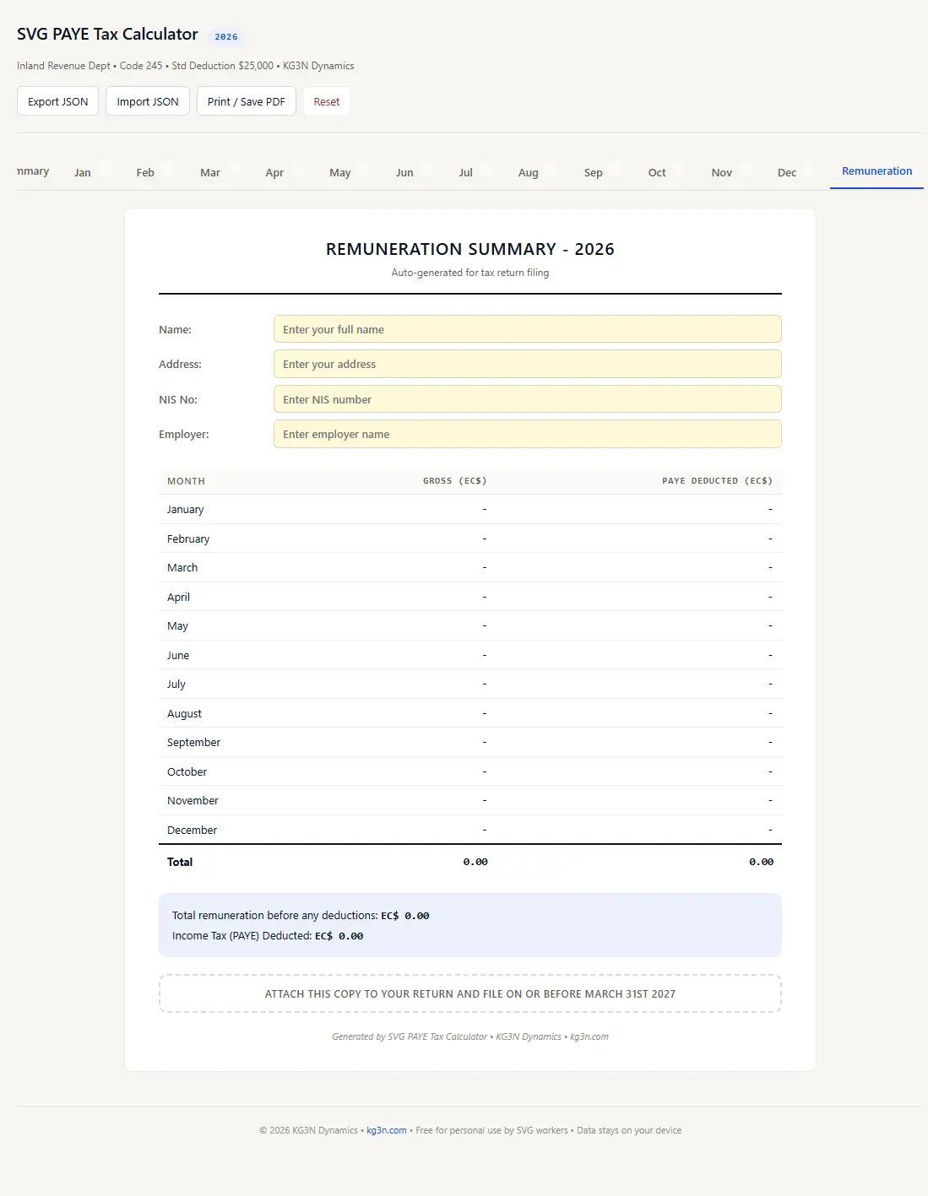Click the attach-copy filing deadline notice

470,993
